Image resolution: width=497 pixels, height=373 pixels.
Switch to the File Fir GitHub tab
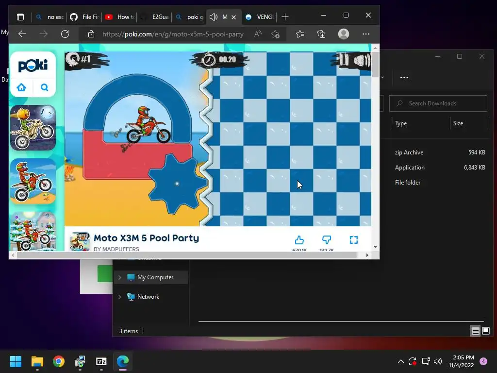(84, 17)
